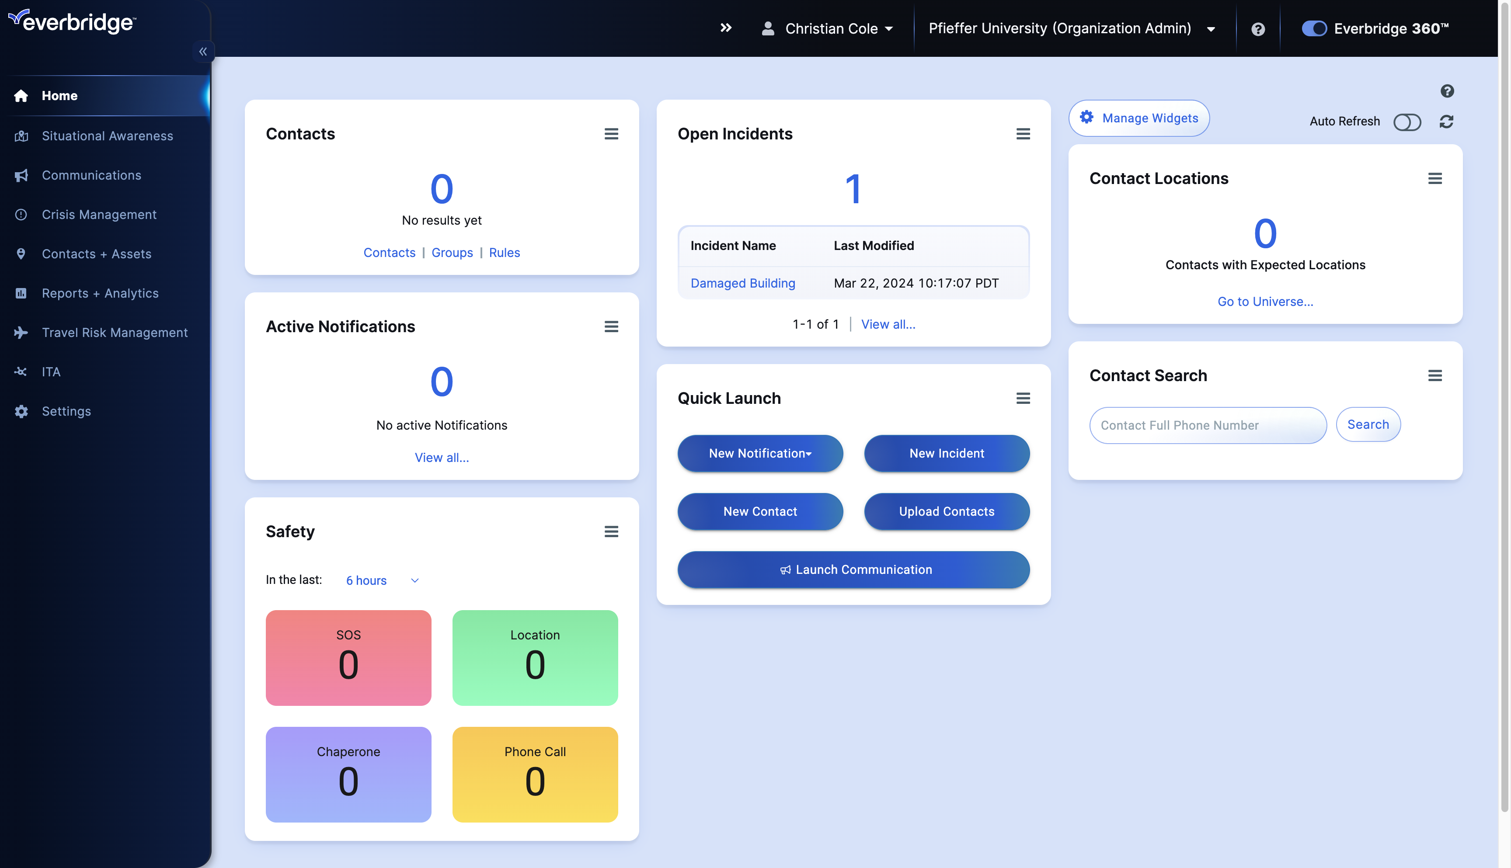Collapse the sidebar with the double-chevron icon
The height and width of the screenshot is (868, 1511).
[x=203, y=52]
